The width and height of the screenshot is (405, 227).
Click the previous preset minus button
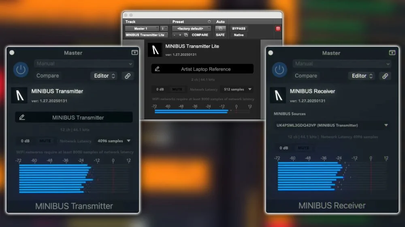174,35
